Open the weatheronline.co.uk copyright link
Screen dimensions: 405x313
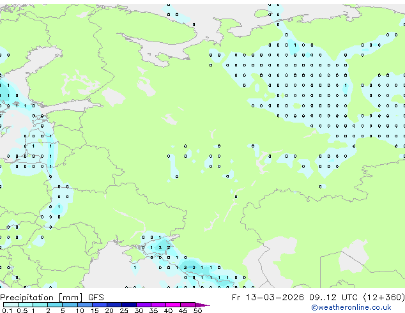pos(351,307)
